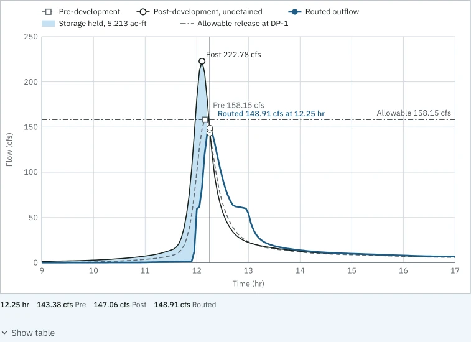The image size is (471, 342).
Task: Click the 'Post 222.78 cfs' annotation
Action: tap(233, 55)
